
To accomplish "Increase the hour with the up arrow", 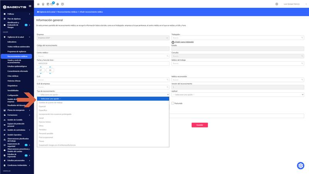I will (x=41, y=67).
